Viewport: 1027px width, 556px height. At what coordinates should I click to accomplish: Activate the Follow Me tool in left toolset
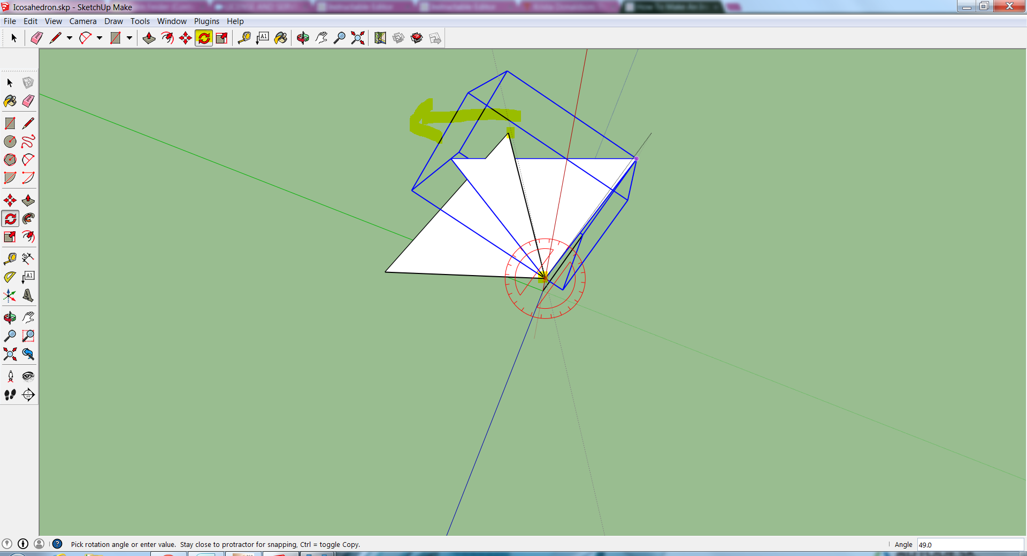click(28, 218)
